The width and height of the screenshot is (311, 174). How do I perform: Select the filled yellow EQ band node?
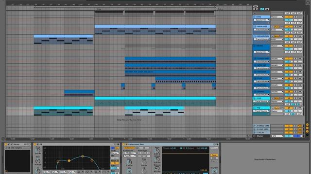tap(69, 160)
